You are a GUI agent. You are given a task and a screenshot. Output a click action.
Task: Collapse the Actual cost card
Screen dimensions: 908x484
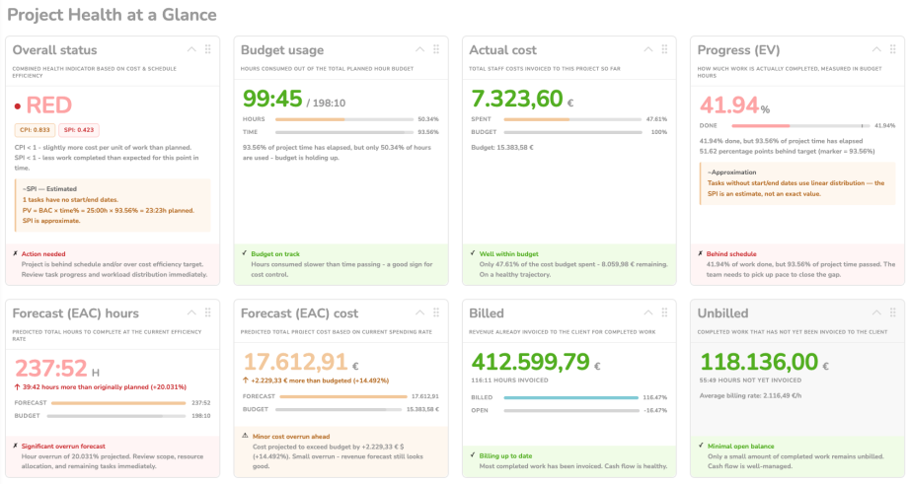click(648, 49)
